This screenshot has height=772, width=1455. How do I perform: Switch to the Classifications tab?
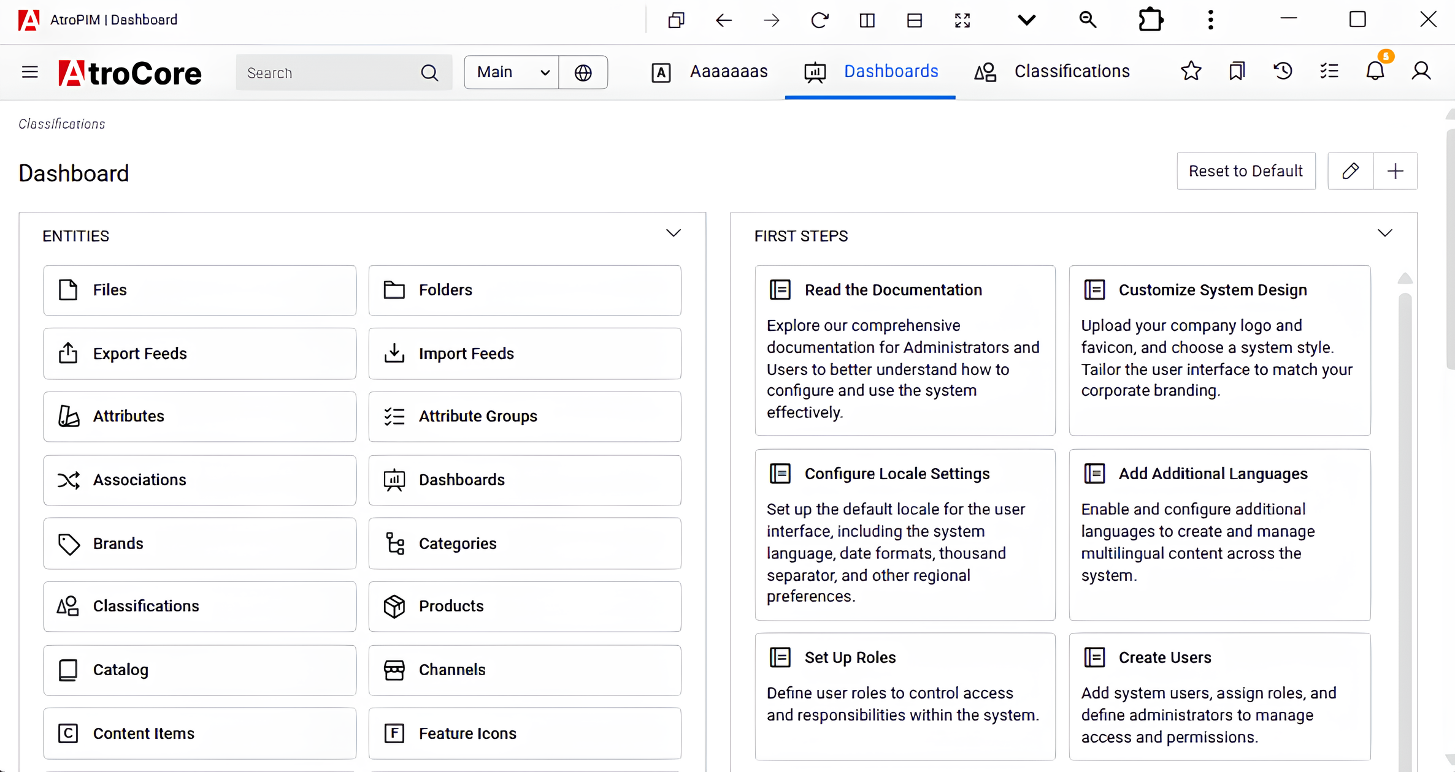[1072, 71]
